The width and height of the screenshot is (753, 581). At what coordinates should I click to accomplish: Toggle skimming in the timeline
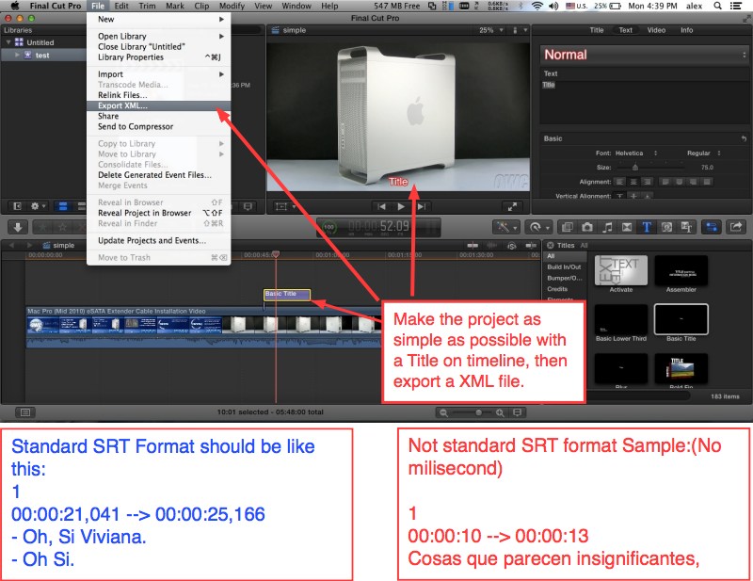click(x=473, y=246)
